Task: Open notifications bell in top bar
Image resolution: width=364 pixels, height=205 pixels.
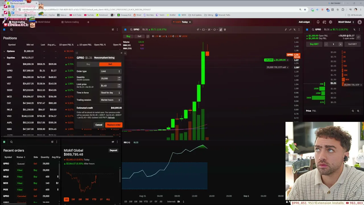Action: point(318,22)
